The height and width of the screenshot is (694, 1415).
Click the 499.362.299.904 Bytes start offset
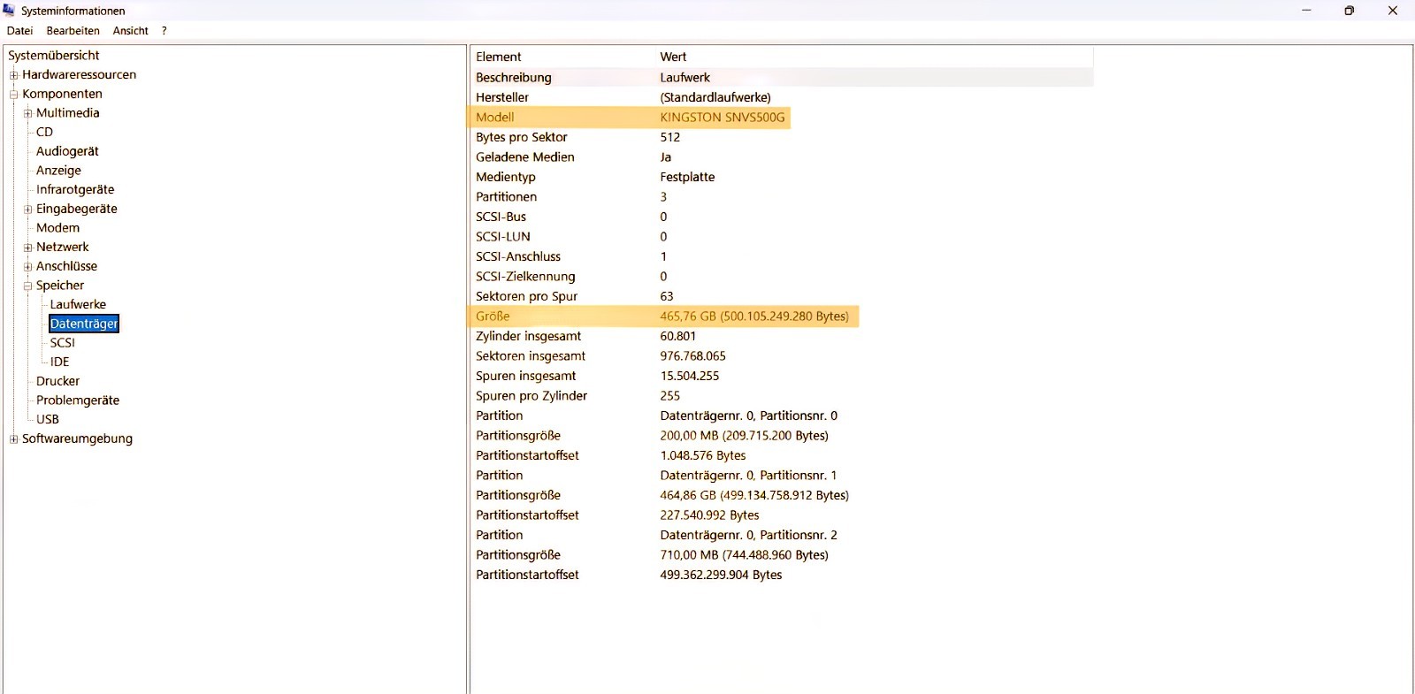(x=721, y=575)
